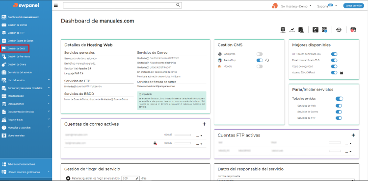Click the locked mailbox icon in second mail row
Screen dimensions: 368x181
tap(155, 143)
